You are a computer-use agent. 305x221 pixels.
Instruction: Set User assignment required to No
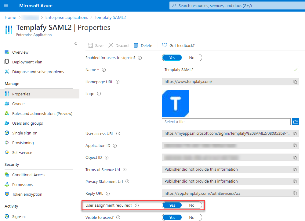pyautogui.click(x=192, y=205)
